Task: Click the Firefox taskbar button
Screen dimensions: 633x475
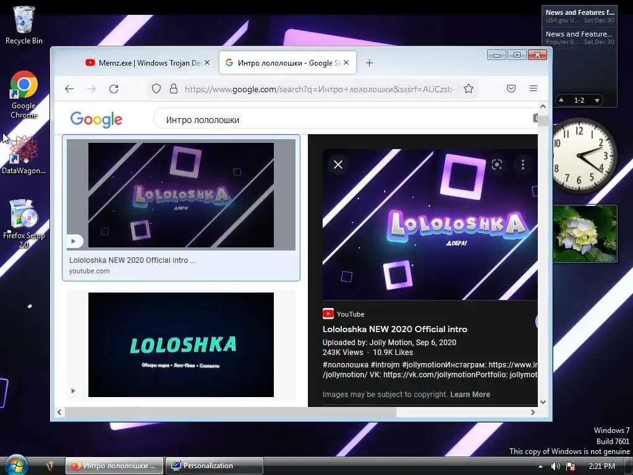Action: [x=114, y=466]
